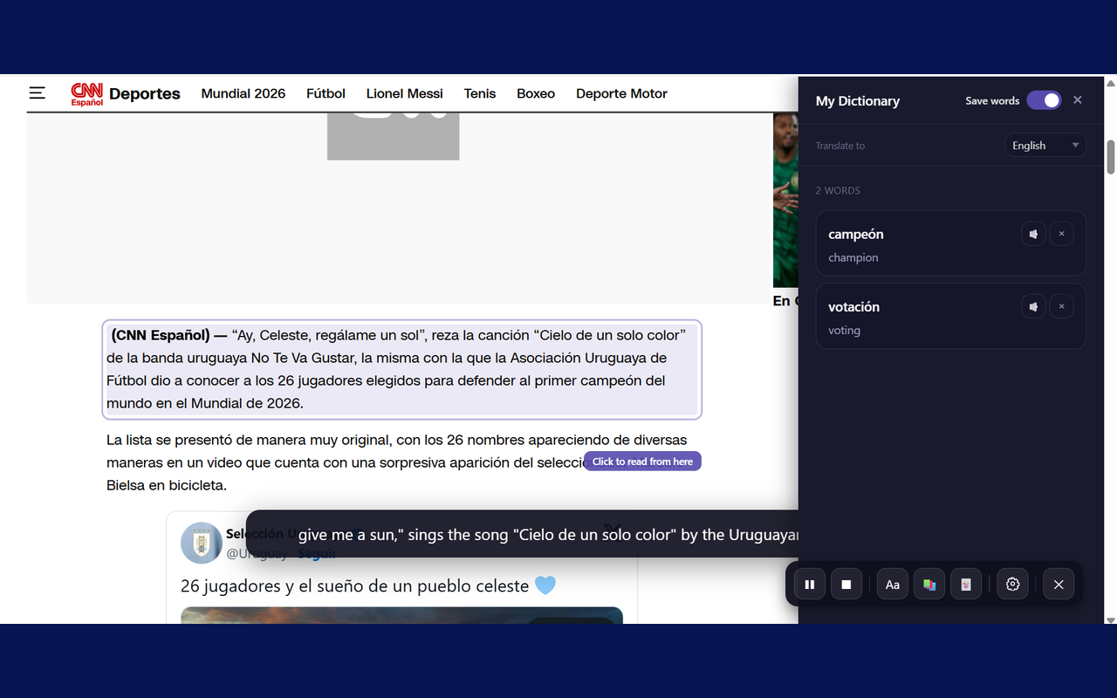This screenshot has height=698, width=1117.
Task: Open the Mundial 2026 menu item
Action: (x=243, y=93)
